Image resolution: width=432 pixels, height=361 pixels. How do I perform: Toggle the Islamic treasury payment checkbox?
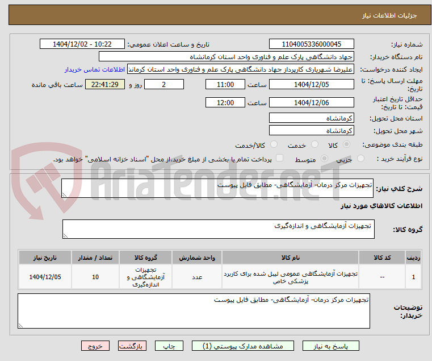point(280,158)
